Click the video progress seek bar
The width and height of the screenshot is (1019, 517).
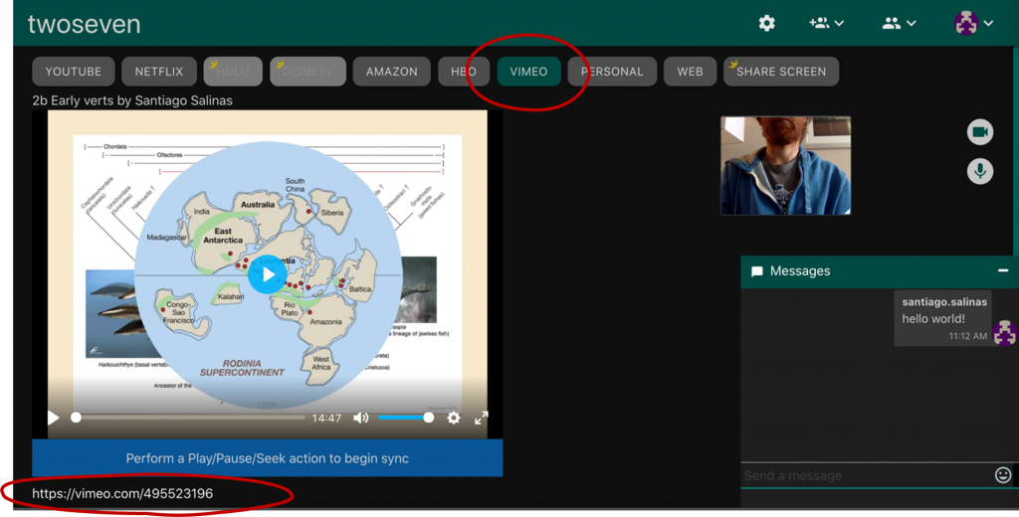pos(188,418)
